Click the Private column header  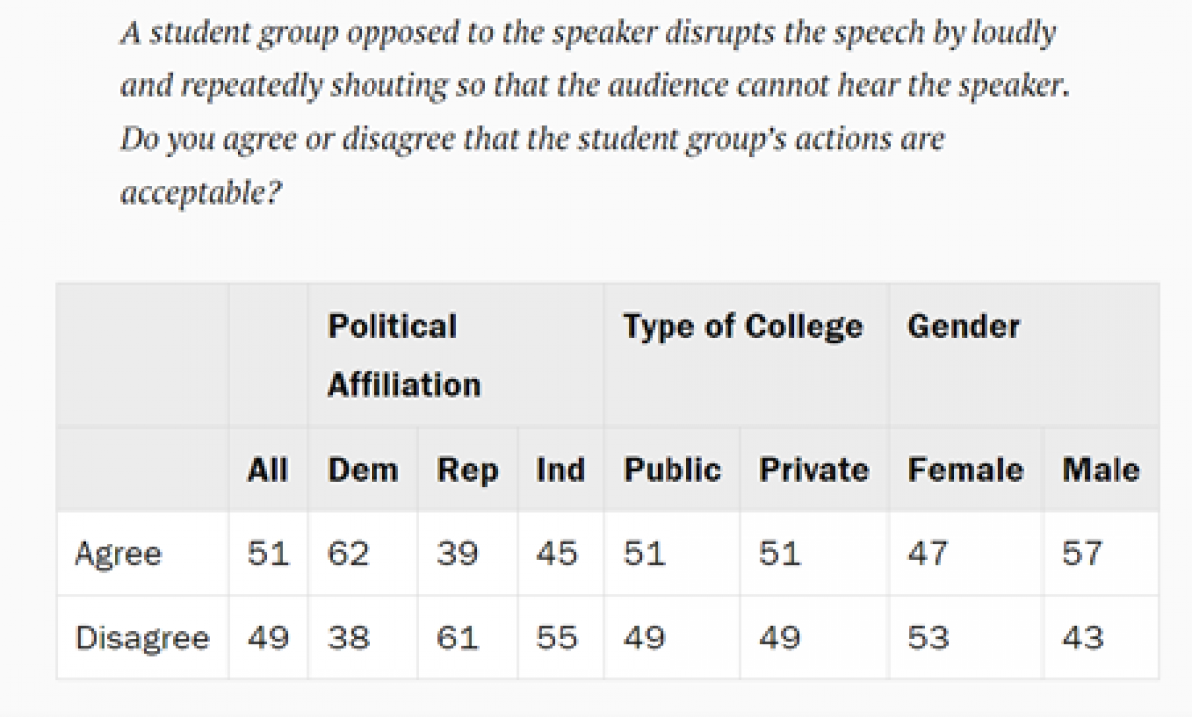click(814, 469)
